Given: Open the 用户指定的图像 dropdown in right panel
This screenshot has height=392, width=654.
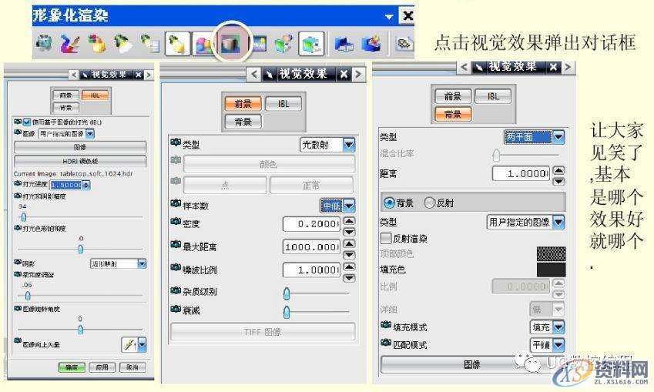Looking at the screenshot, I should click(x=558, y=222).
